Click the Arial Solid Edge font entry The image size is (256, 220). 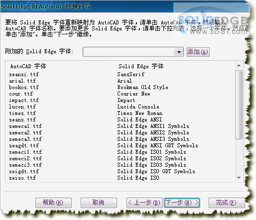click(125, 81)
